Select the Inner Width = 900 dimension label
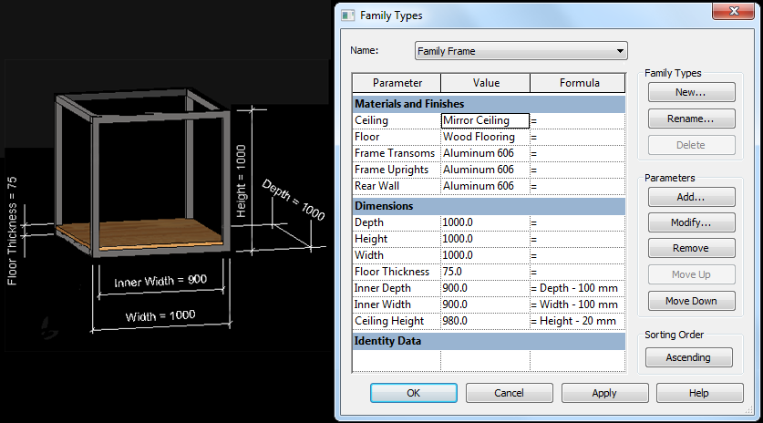 point(160,281)
